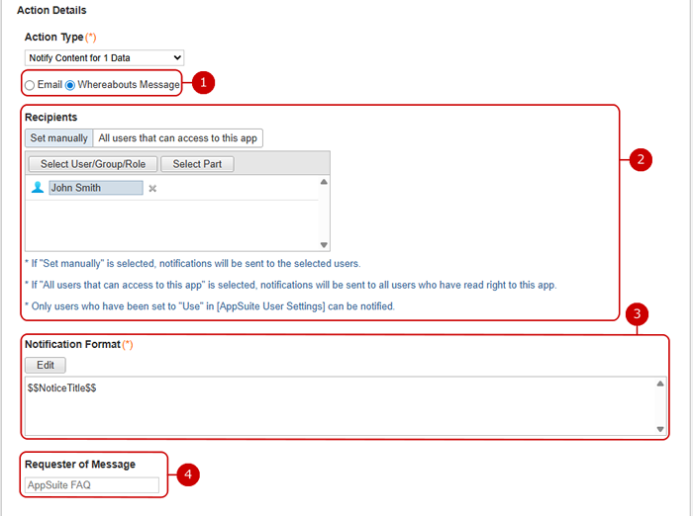
Task: Click the Select User/Group/Role button
Action: coord(93,164)
